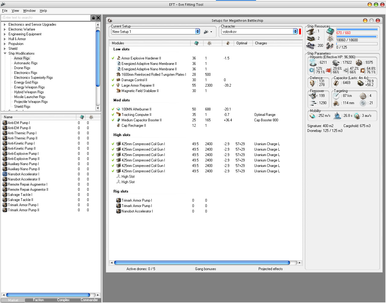Expand the Hull & Armor tree category

coord(5,39)
